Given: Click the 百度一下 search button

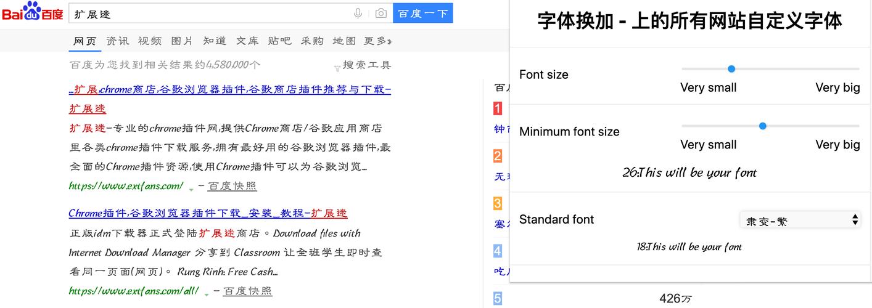Looking at the screenshot, I should tap(422, 13).
